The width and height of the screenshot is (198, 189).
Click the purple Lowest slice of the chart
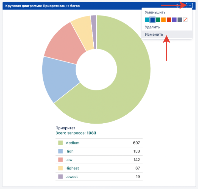[x=94, y=32]
